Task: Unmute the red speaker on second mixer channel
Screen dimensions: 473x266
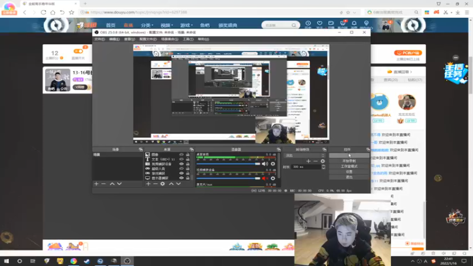Action: pyautogui.click(x=265, y=179)
